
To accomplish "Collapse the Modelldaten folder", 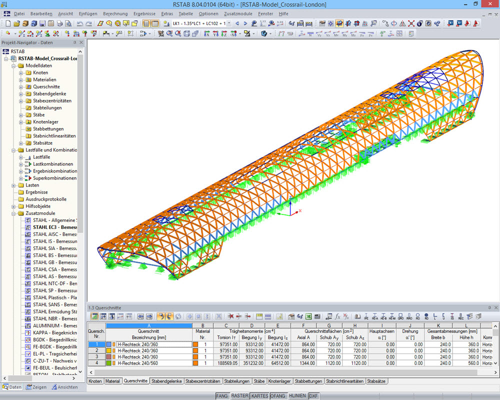I will (x=13, y=65).
